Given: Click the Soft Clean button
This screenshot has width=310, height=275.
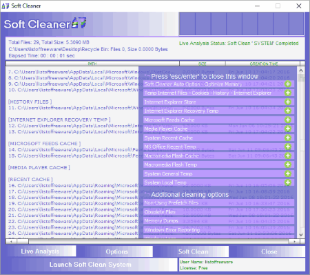Looking at the screenshot, I should click(193, 252).
